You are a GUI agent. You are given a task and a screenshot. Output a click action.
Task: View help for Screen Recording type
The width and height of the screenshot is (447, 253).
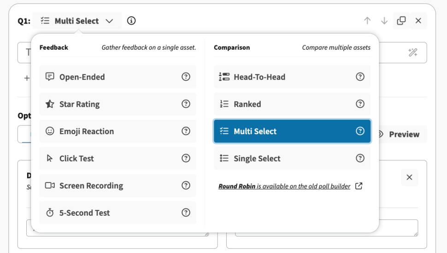point(186,185)
